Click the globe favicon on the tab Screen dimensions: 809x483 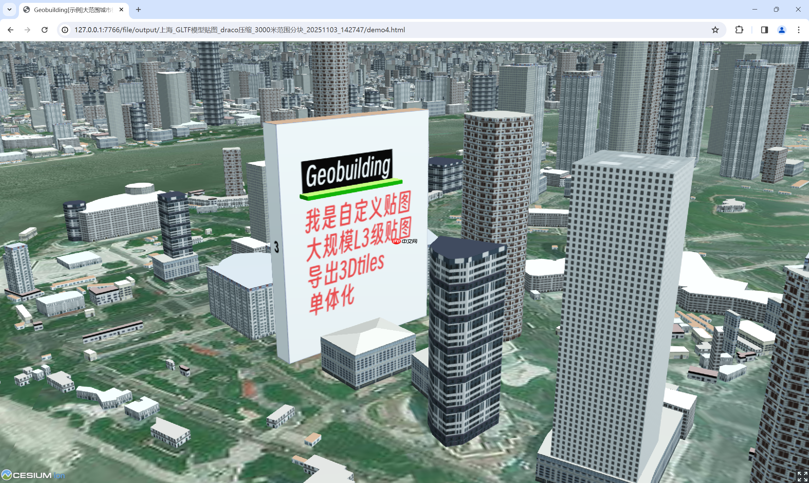point(26,10)
